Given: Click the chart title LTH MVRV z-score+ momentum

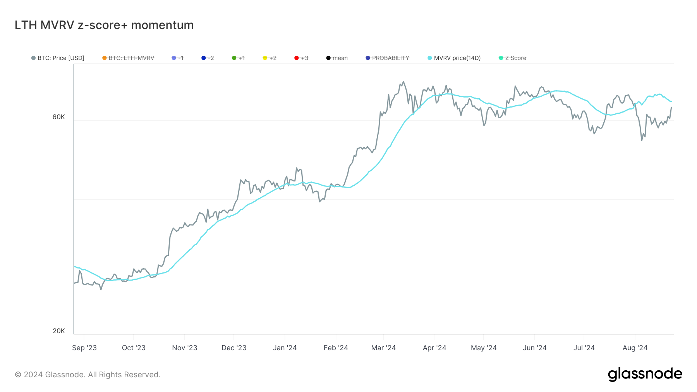Looking at the screenshot, I should tap(104, 25).
